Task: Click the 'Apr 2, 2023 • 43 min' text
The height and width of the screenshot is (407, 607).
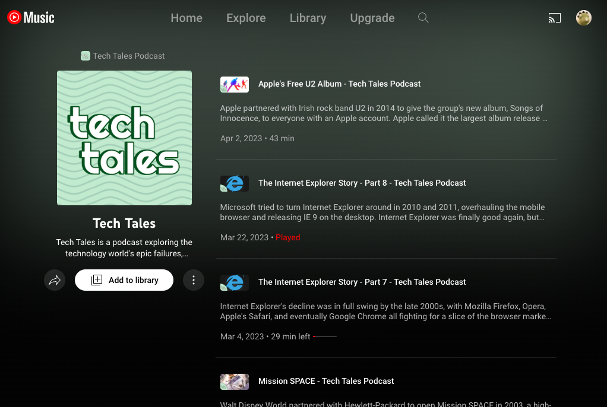Action: (257, 138)
